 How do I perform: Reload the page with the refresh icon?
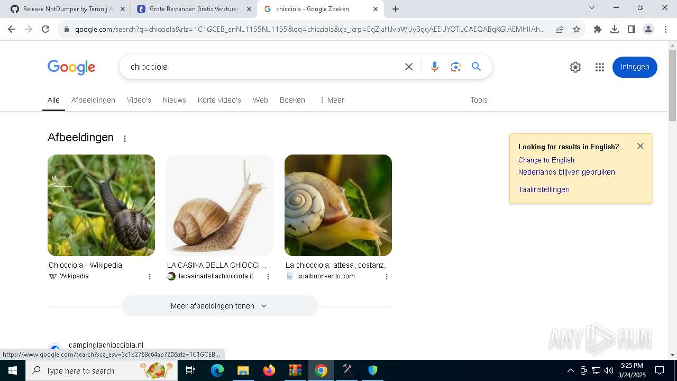click(45, 29)
